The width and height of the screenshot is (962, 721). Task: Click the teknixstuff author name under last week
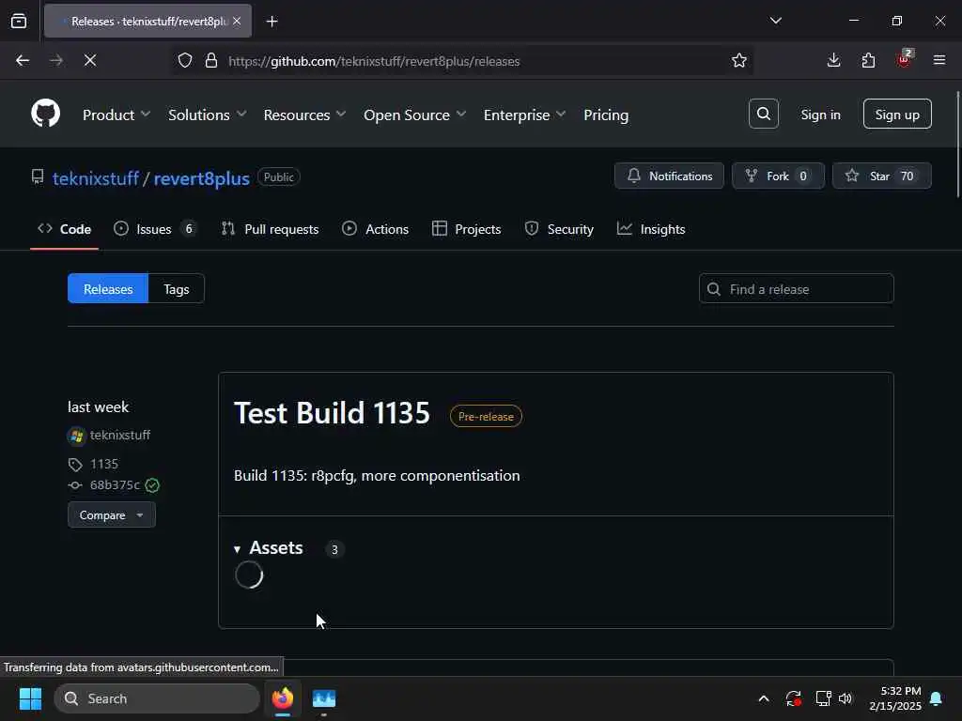(120, 436)
